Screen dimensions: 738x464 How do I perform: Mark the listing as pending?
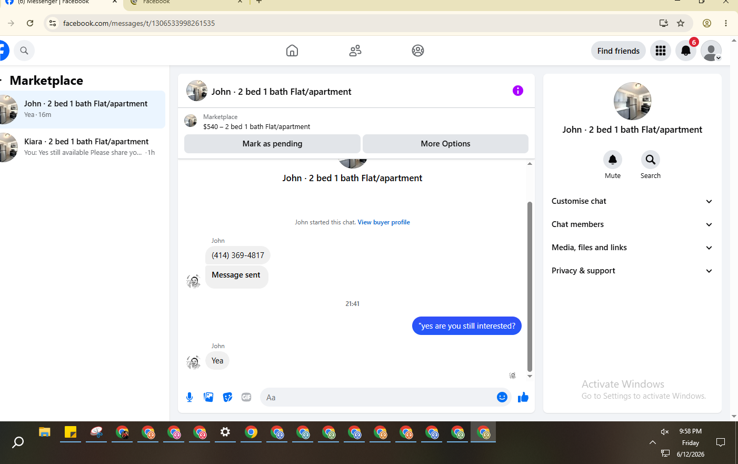tap(272, 144)
